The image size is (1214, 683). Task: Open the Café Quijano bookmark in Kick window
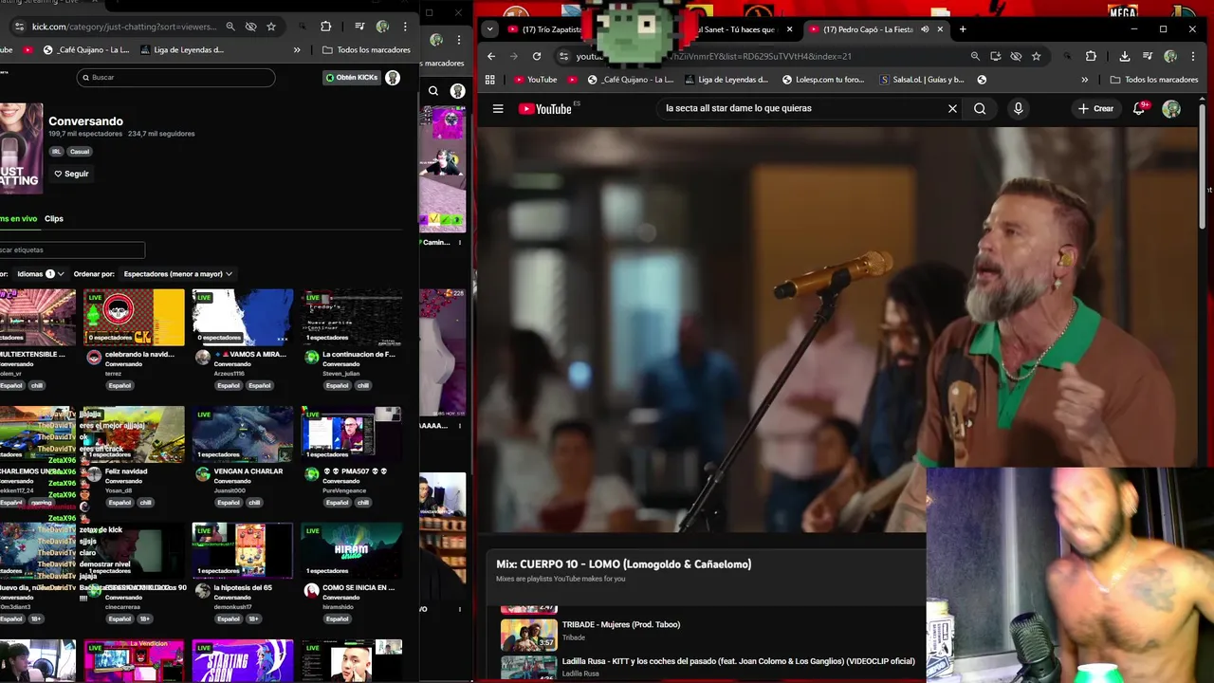[86, 50]
